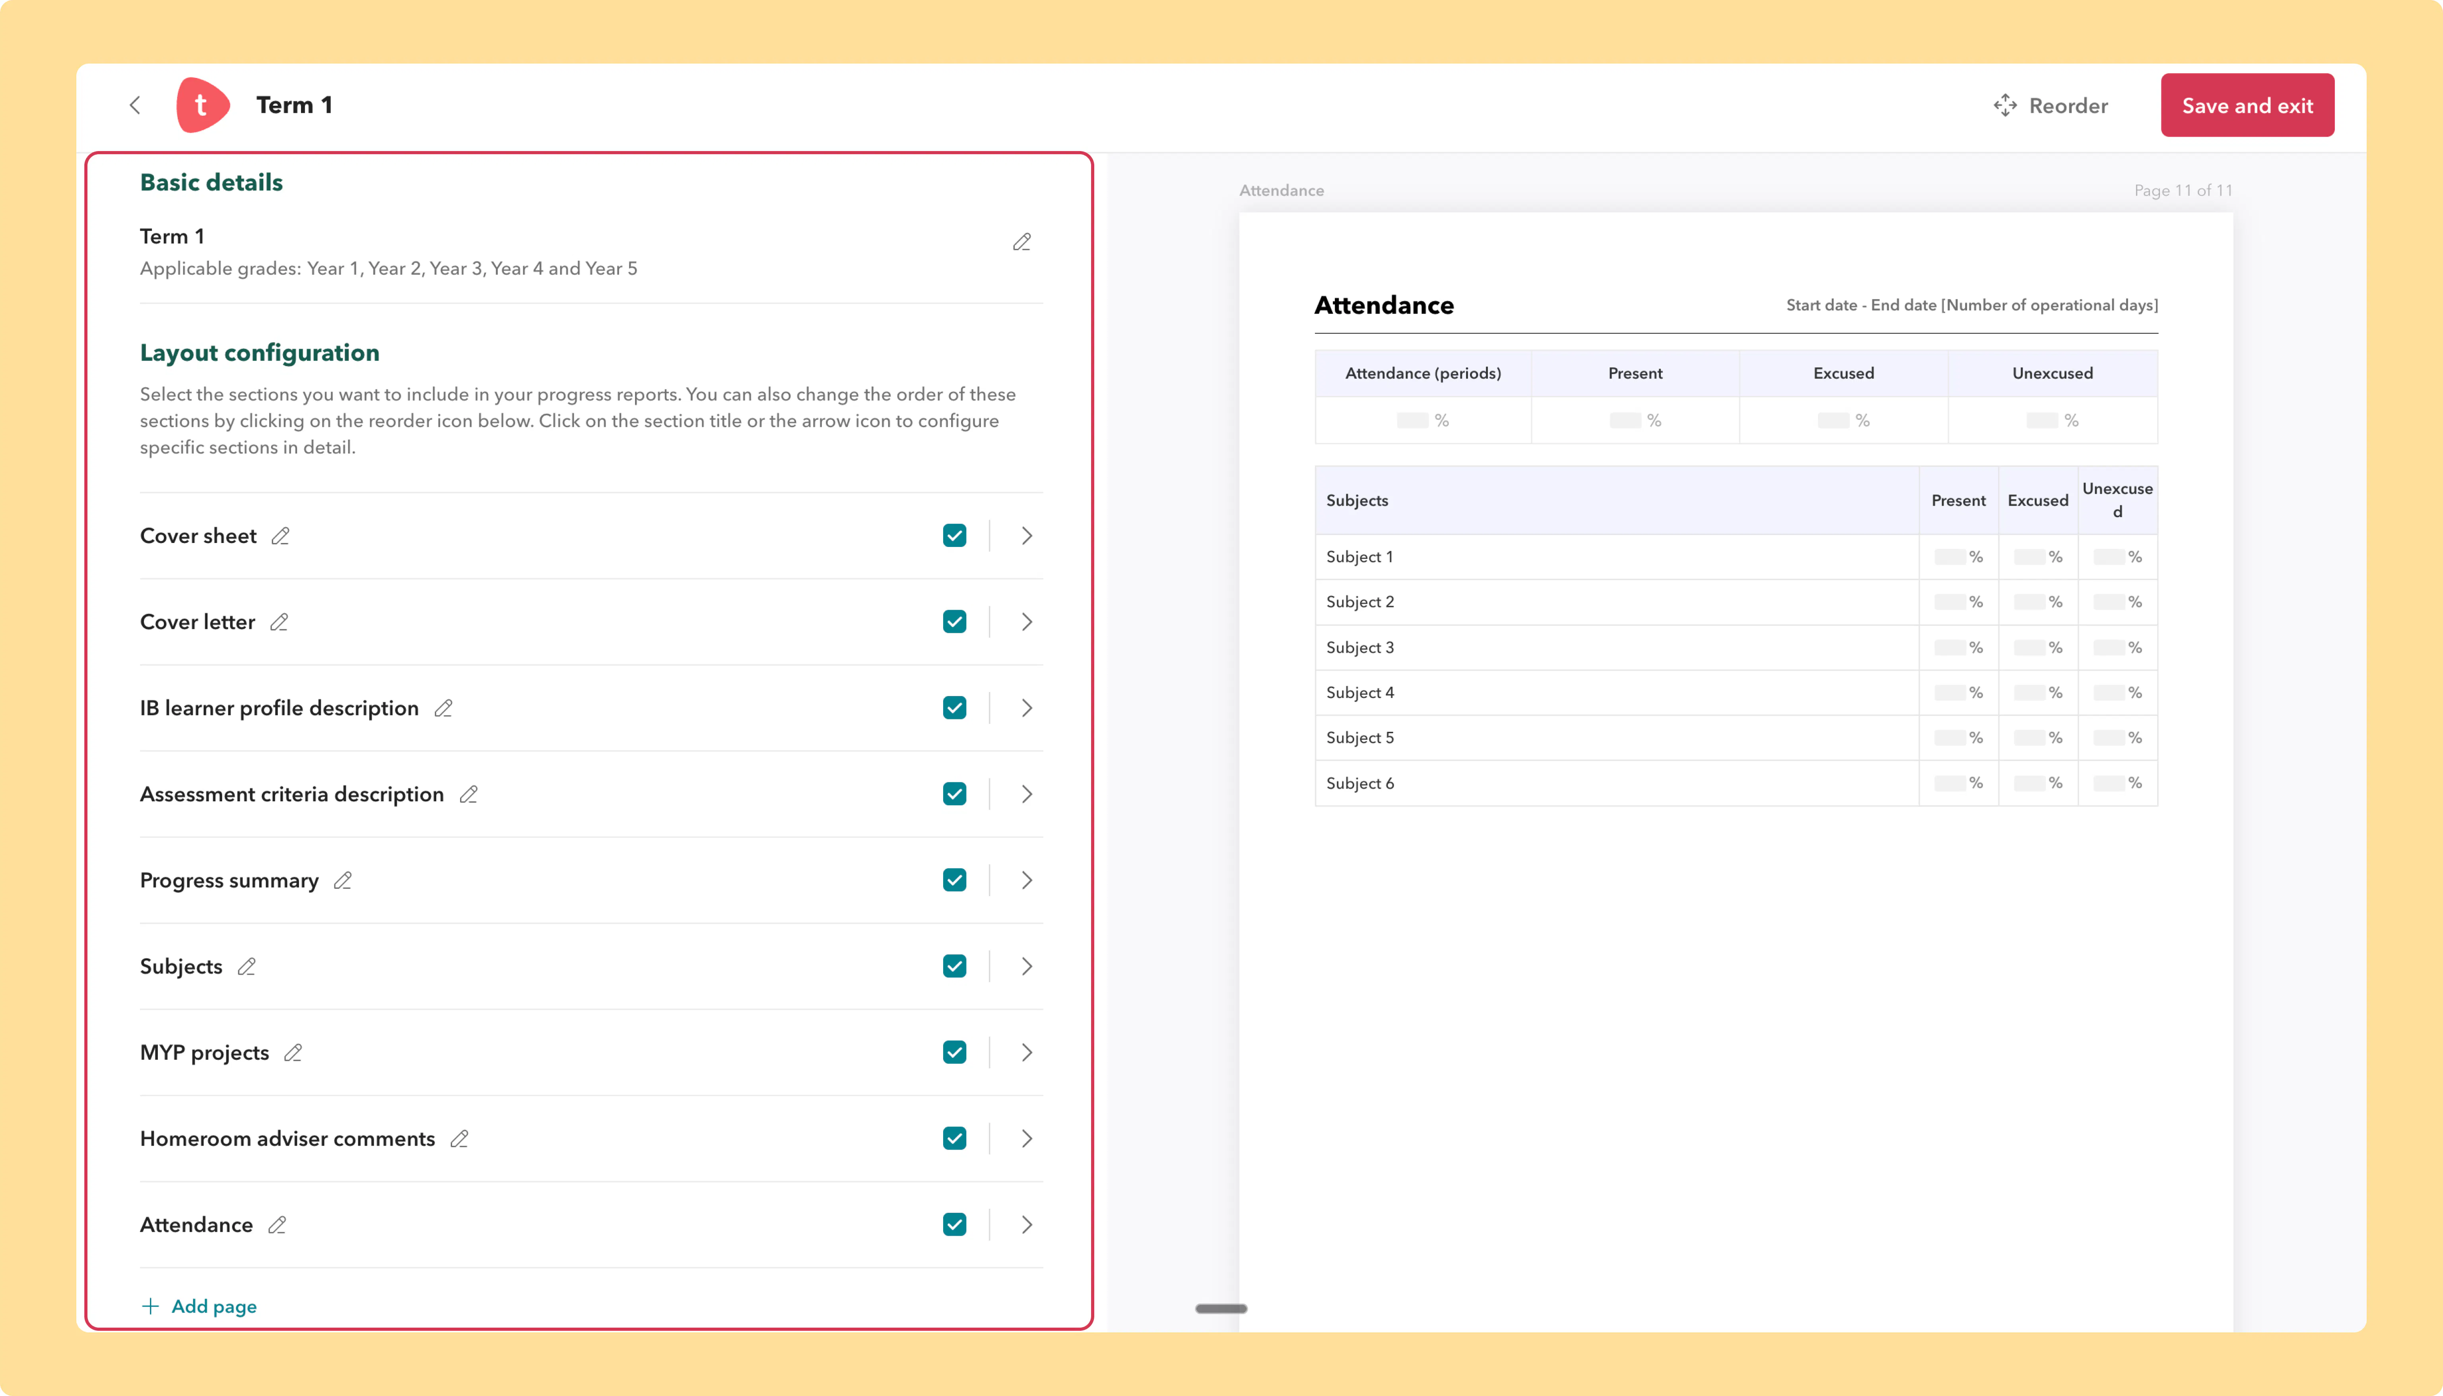Open the Subjects section title
Screen dimensions: 2443x1396
coord(181,966)
